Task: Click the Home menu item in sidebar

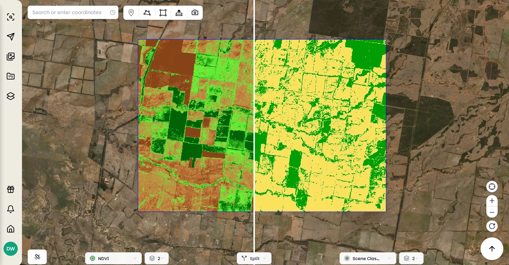Action: 11,229
